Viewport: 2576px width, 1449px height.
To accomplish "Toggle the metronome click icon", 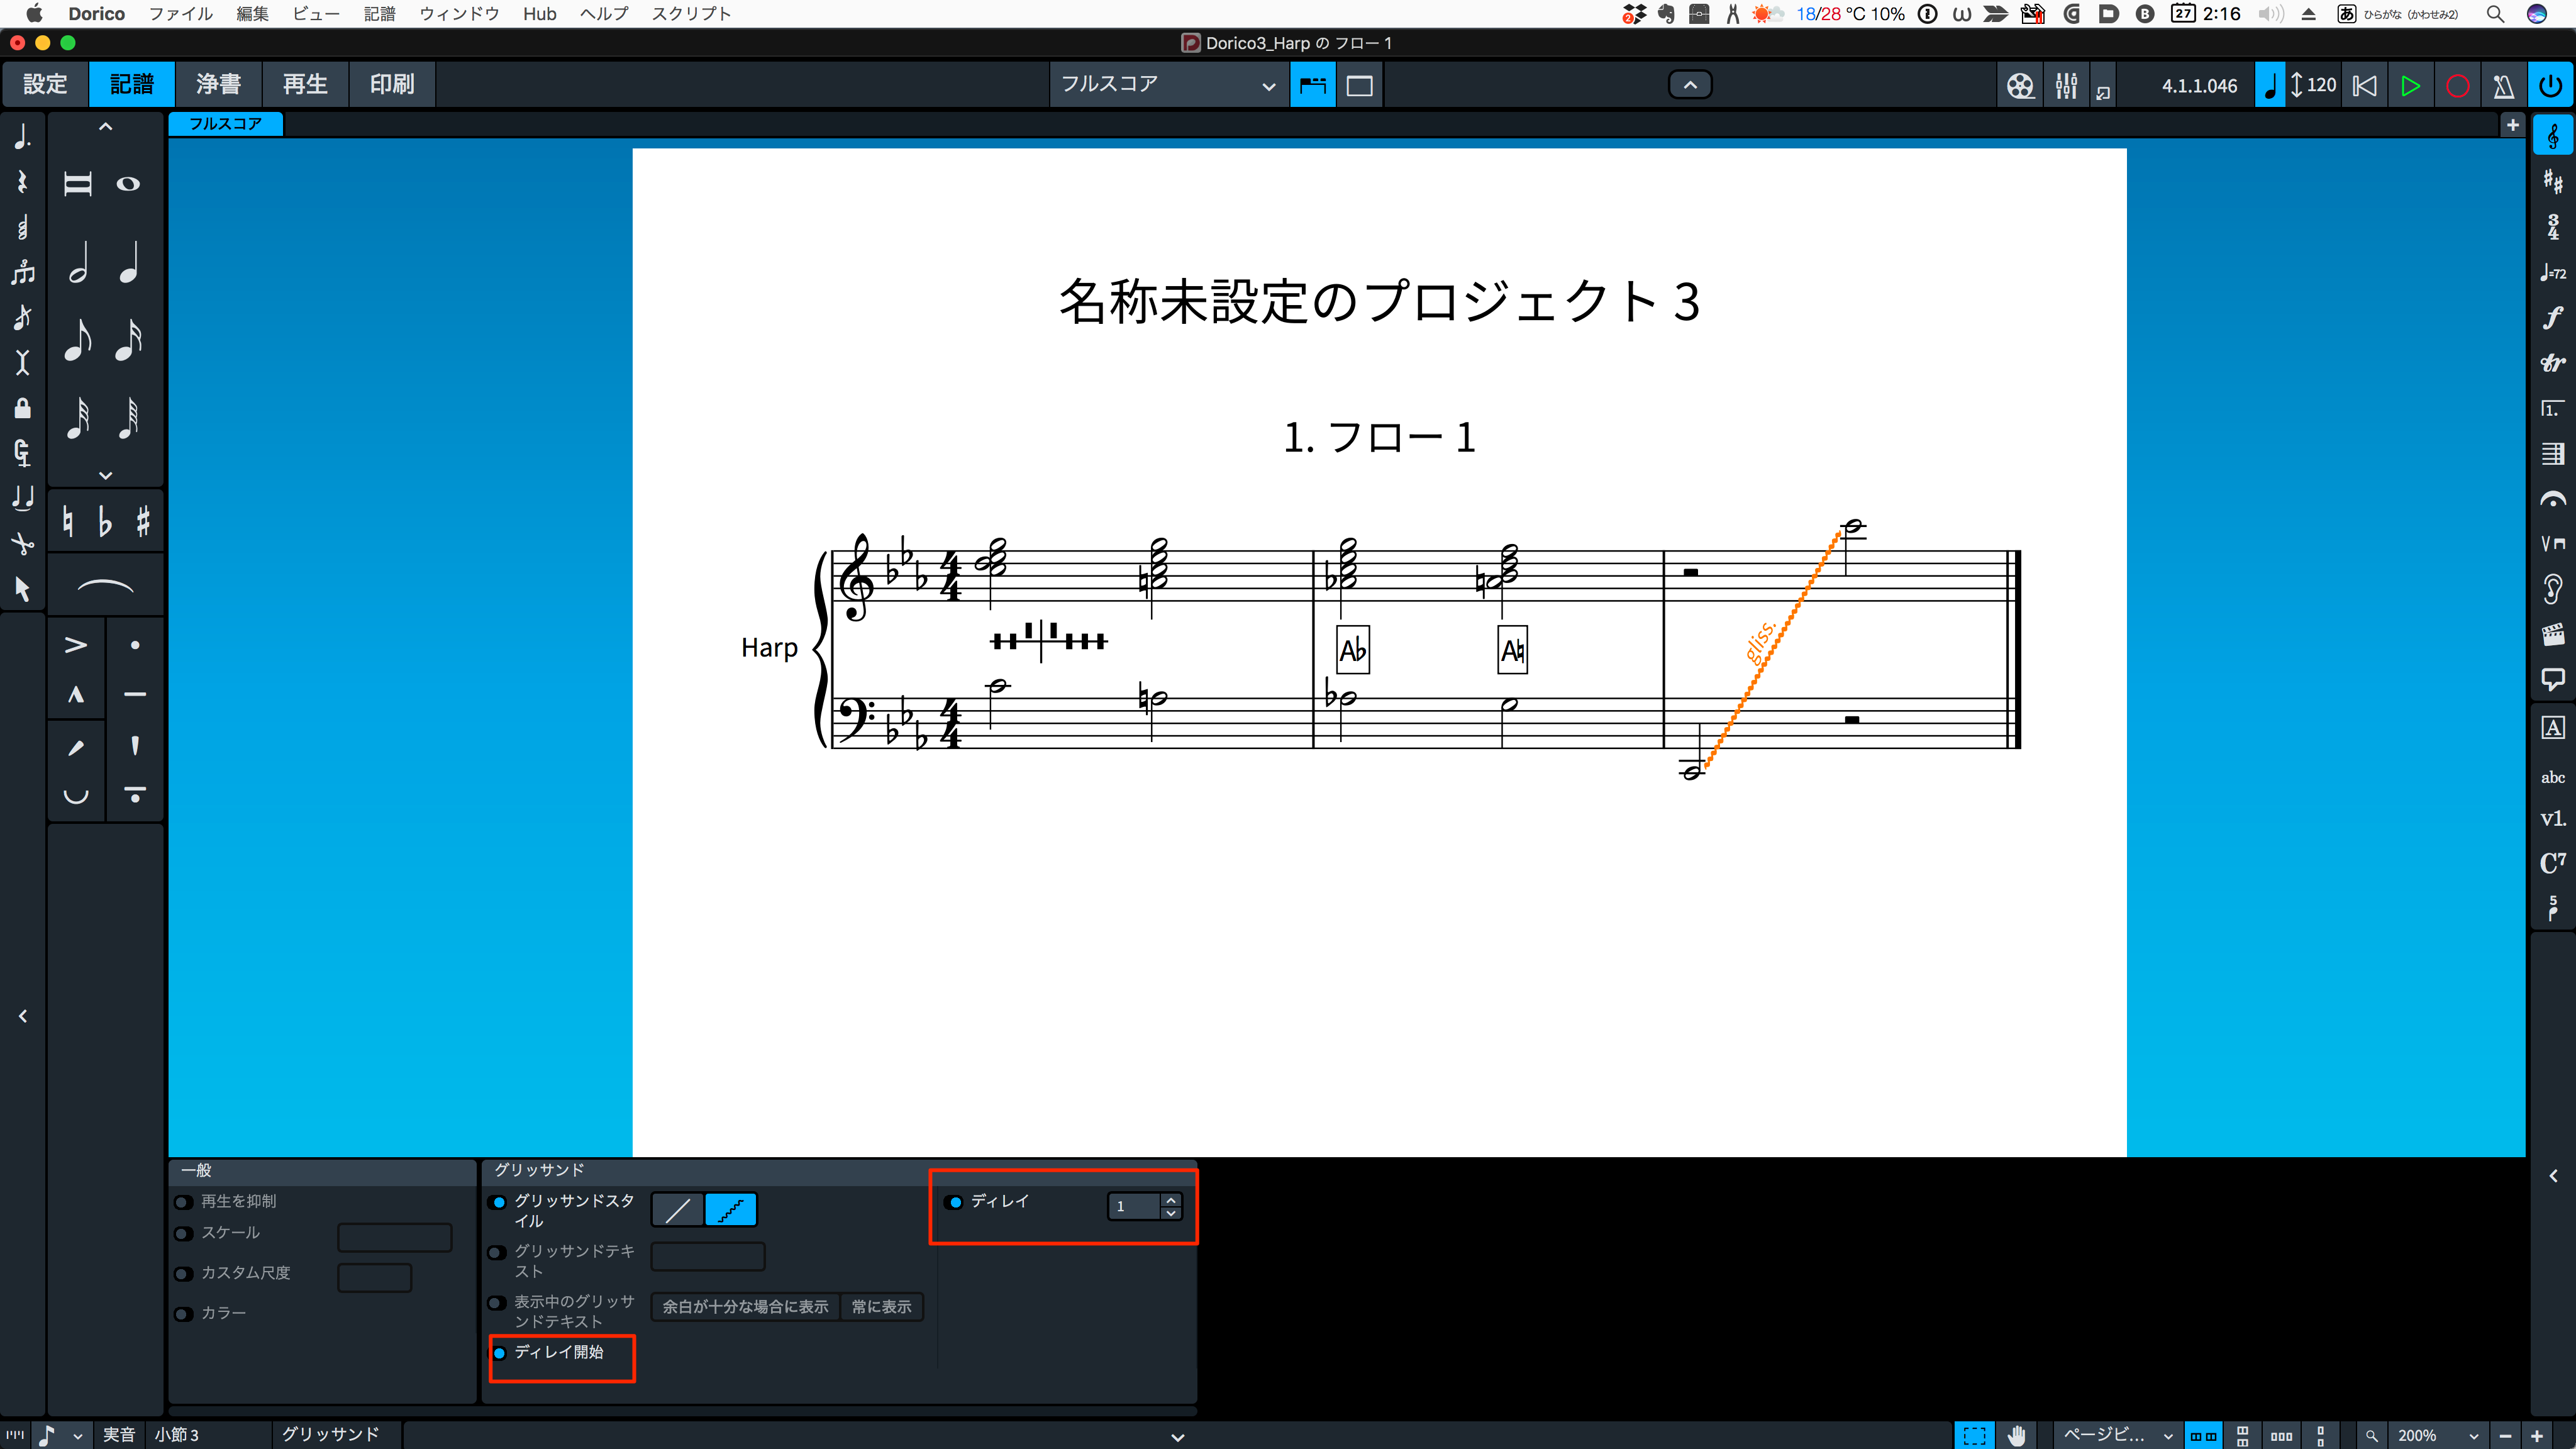I will 2503,86.
